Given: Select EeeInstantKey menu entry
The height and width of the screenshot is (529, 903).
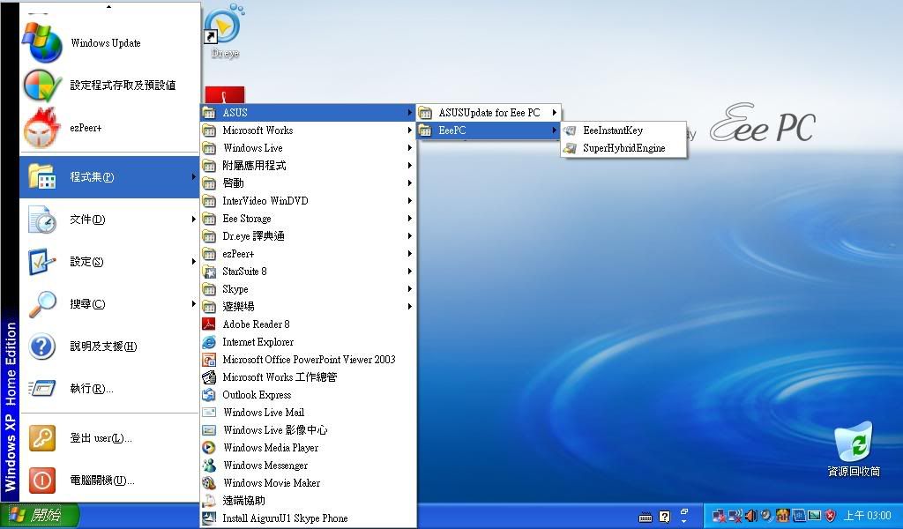Looking at the screenshot, I should (613, 130).
